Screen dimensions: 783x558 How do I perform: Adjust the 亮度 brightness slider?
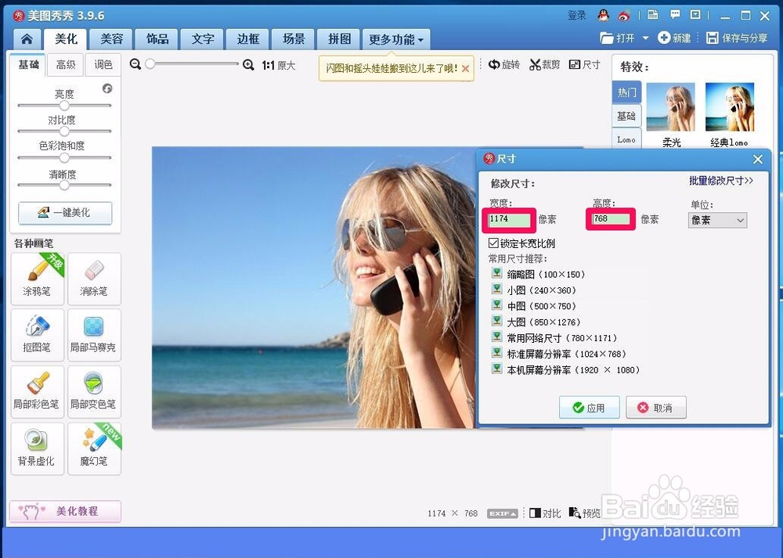pos(64,104)
